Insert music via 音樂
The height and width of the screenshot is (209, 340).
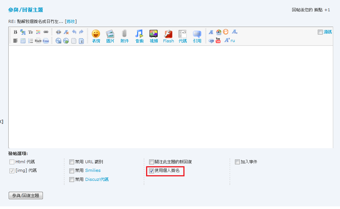click(x=139, y=36)
